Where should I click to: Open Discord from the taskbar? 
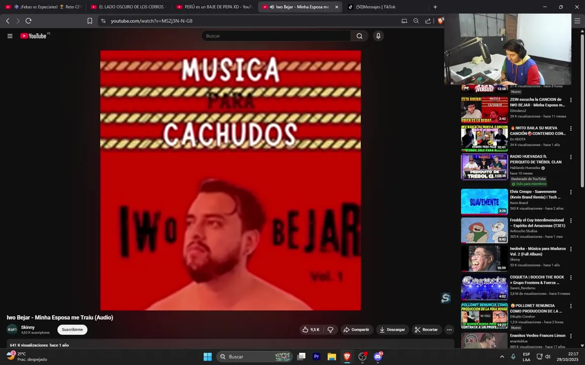(378, 356)
